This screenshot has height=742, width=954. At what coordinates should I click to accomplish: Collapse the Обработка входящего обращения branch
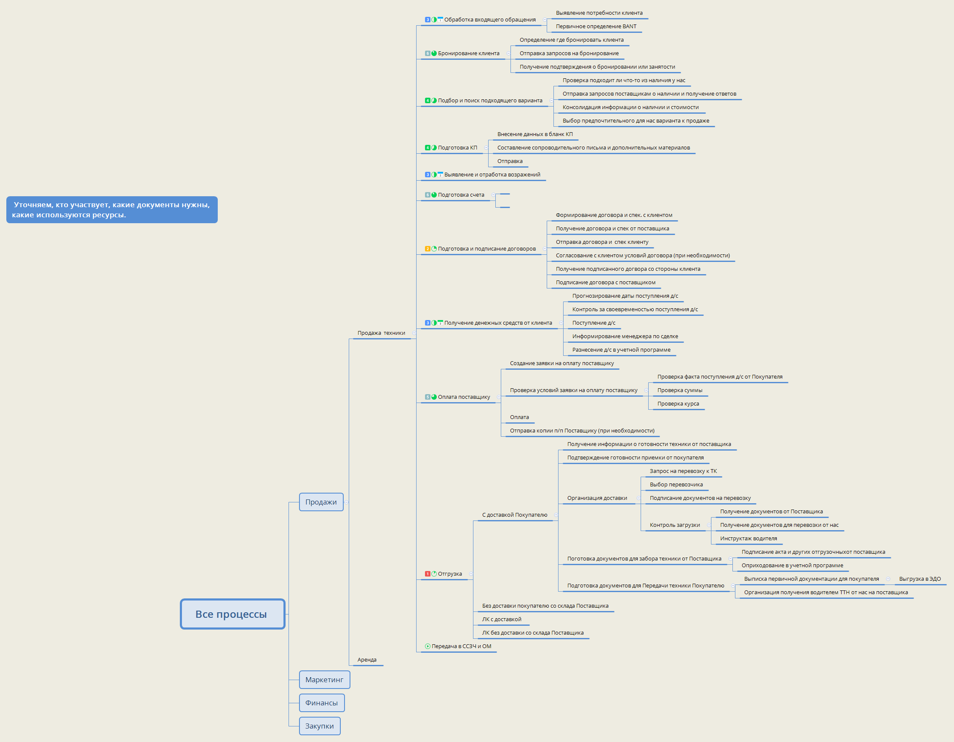coord(544,20)
